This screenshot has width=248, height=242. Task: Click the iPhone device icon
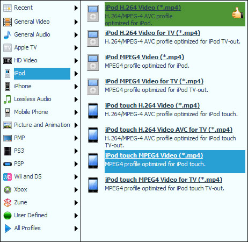(8, 87)
